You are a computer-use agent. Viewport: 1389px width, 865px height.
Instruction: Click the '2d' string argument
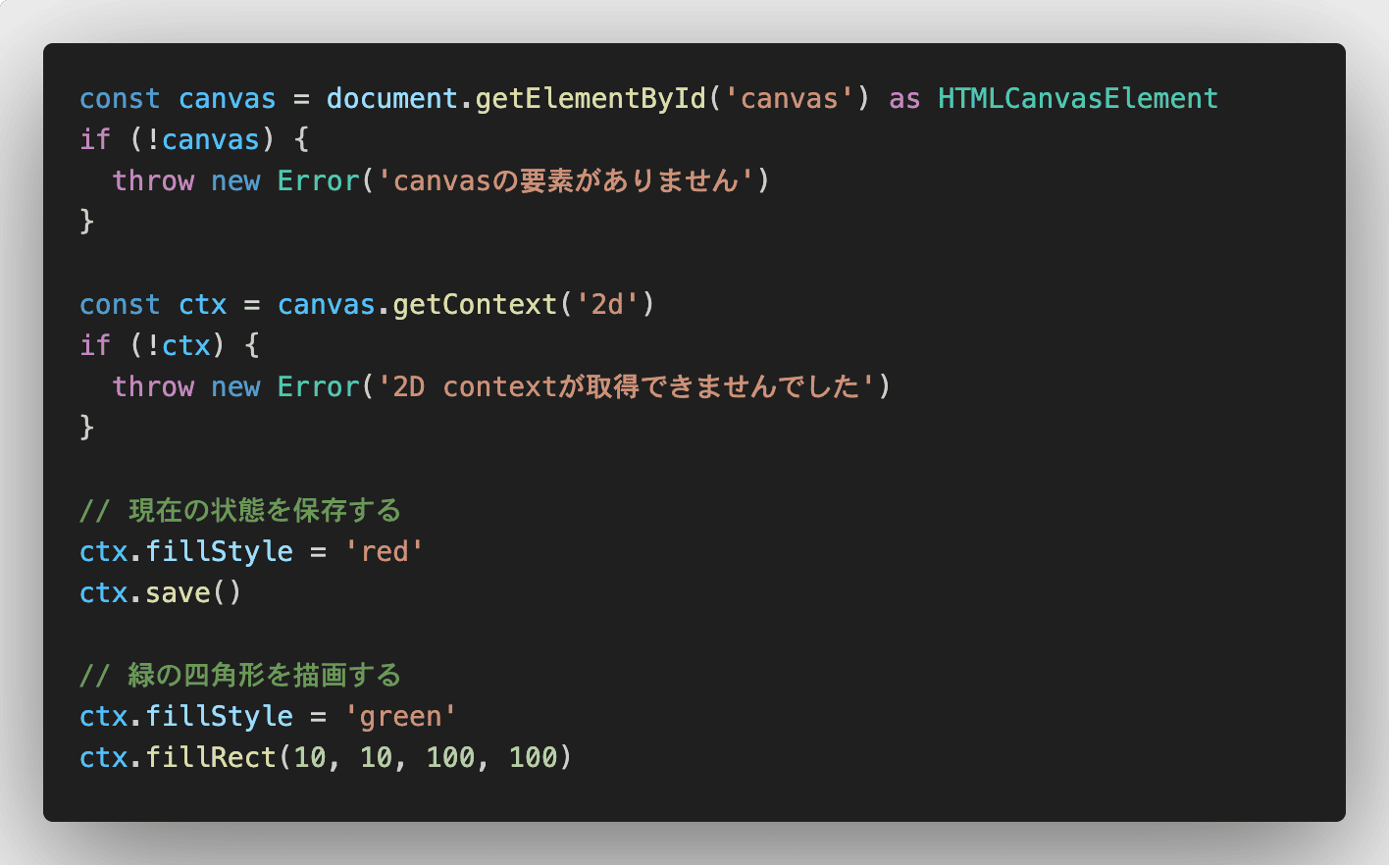pyautogui.click(x=607, y=304)
